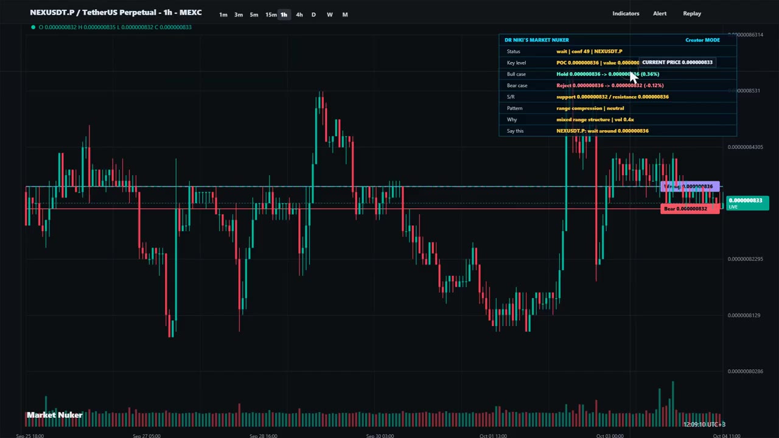Click the Oct 01 13:00 time axis label
This screenshot has width=779, height=438.
[493, 436]
